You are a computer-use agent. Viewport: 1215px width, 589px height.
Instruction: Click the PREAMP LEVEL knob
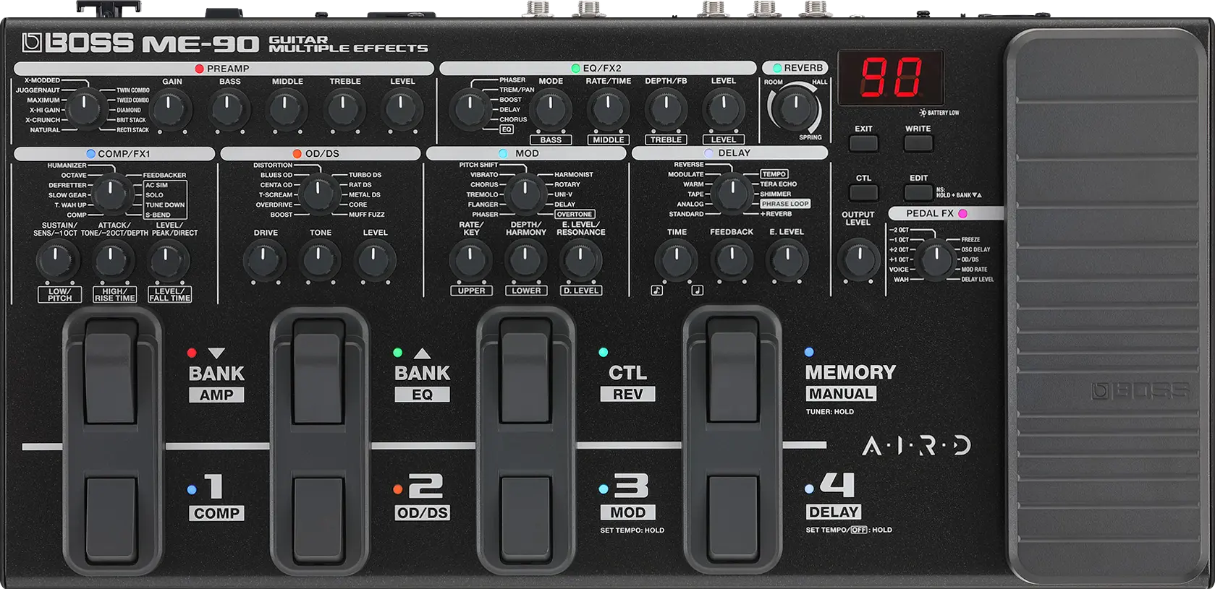402,110
